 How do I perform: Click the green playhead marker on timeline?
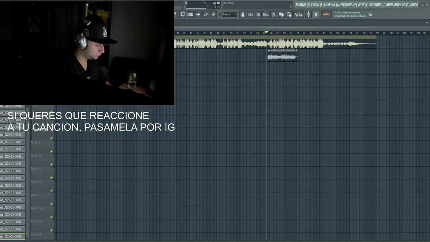pos(266,32)
